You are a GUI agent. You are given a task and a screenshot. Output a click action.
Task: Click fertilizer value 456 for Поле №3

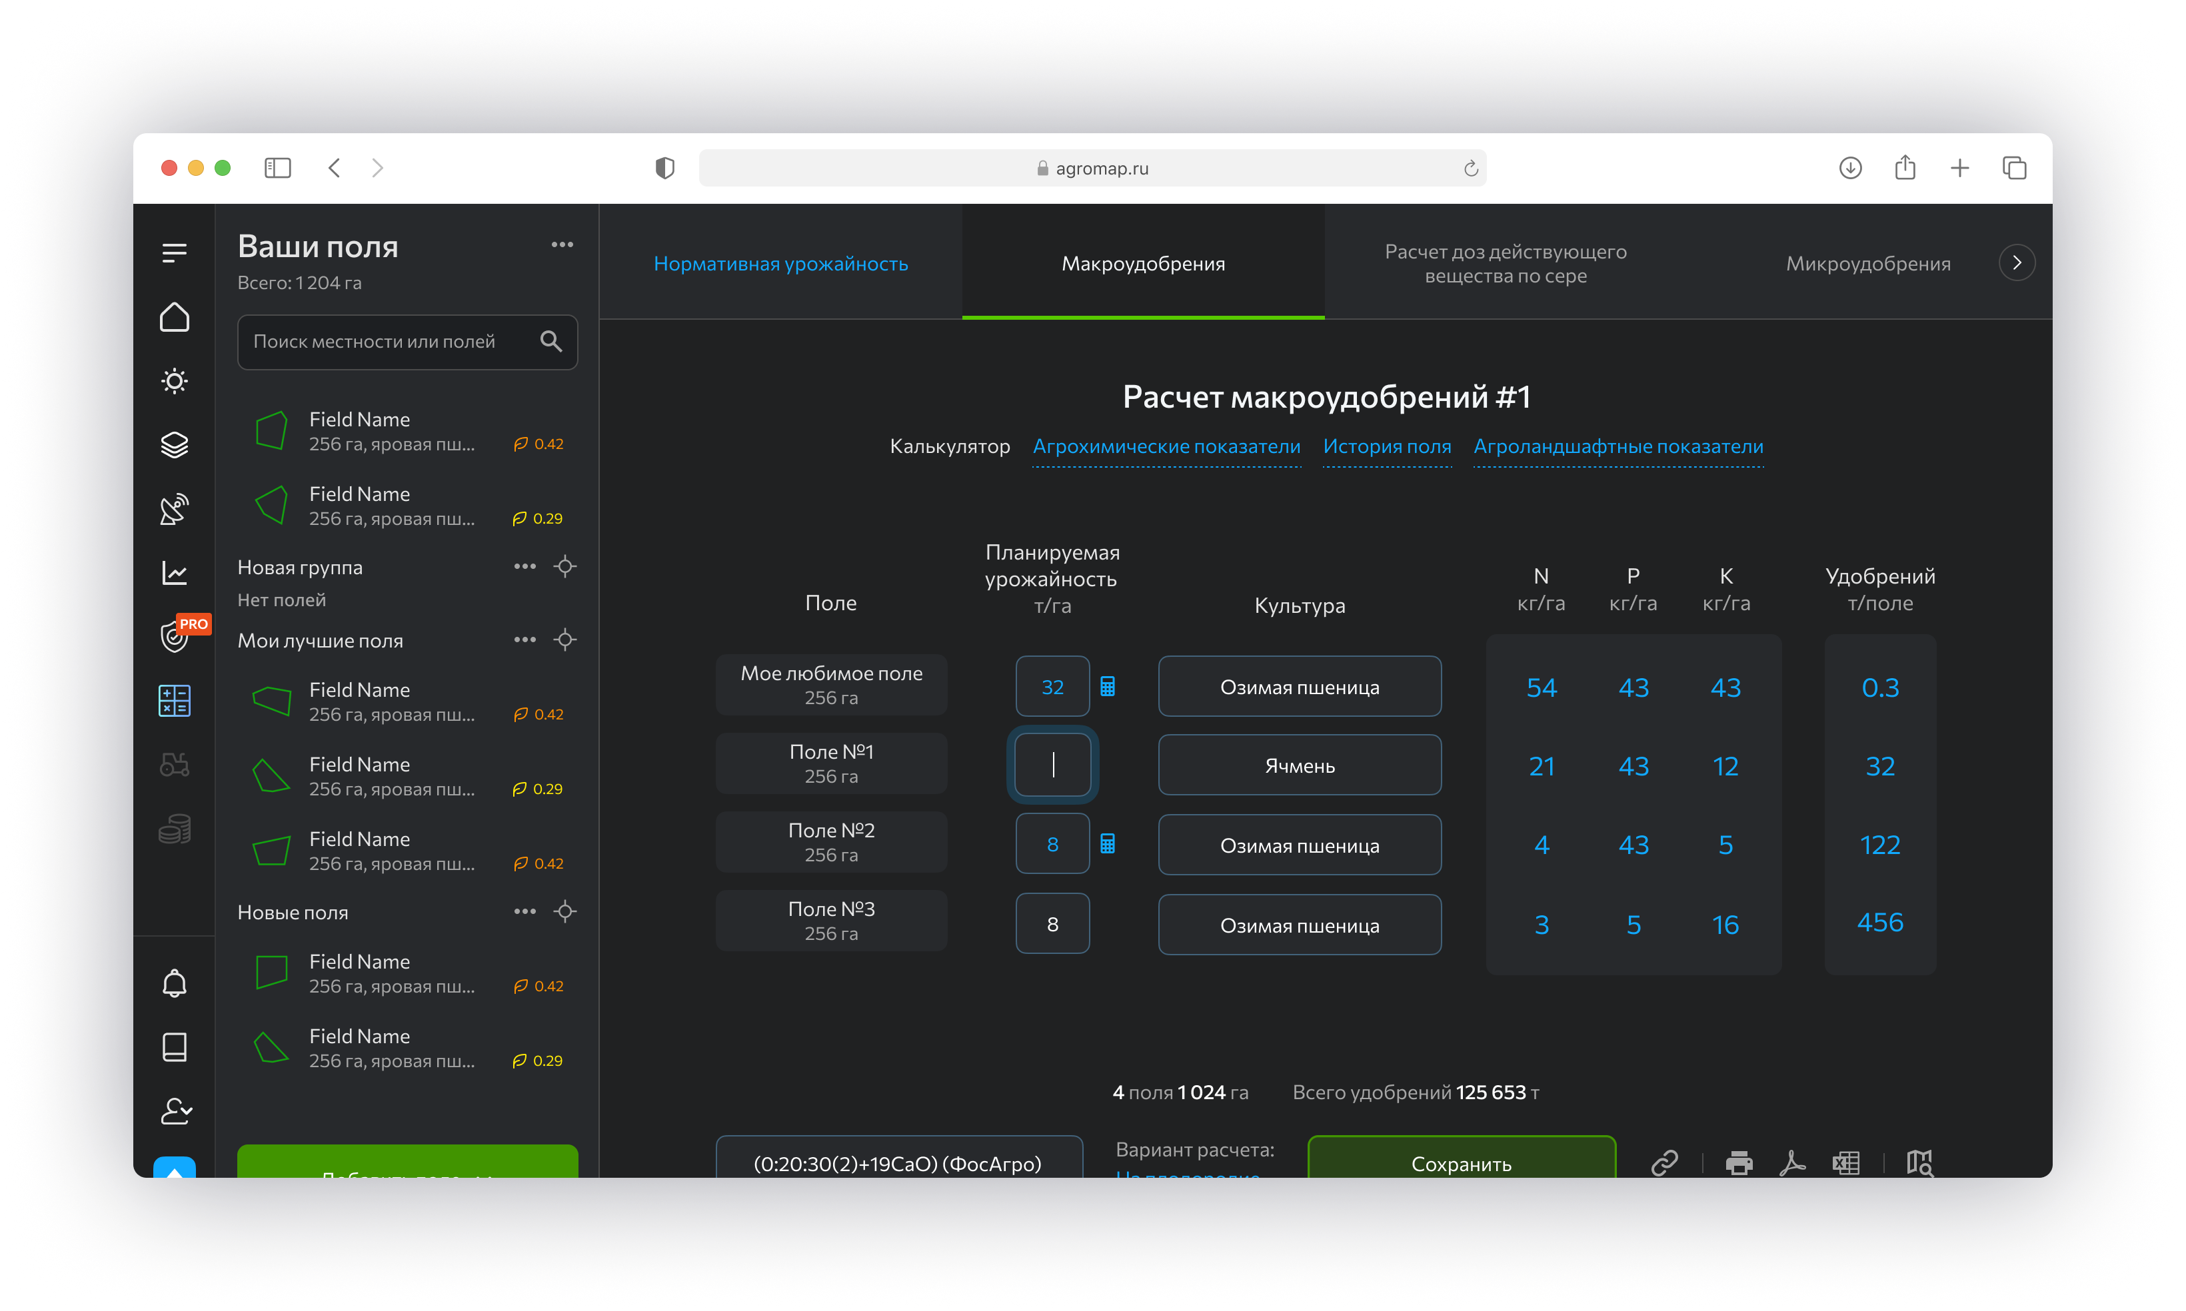(x=1880, y=921)
